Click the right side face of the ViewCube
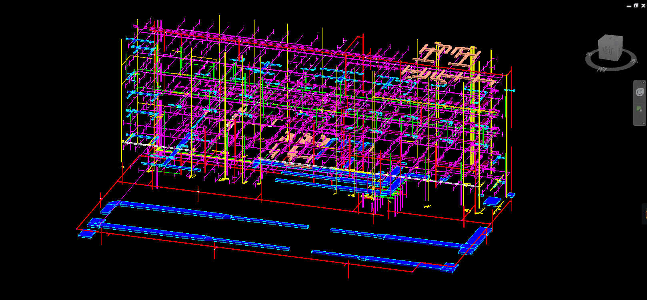The height and width of the screenshot is (300, 647). 620,50
